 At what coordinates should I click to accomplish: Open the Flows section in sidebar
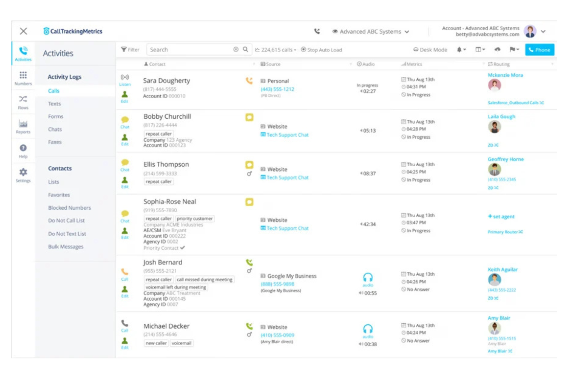tap(23, 101)
